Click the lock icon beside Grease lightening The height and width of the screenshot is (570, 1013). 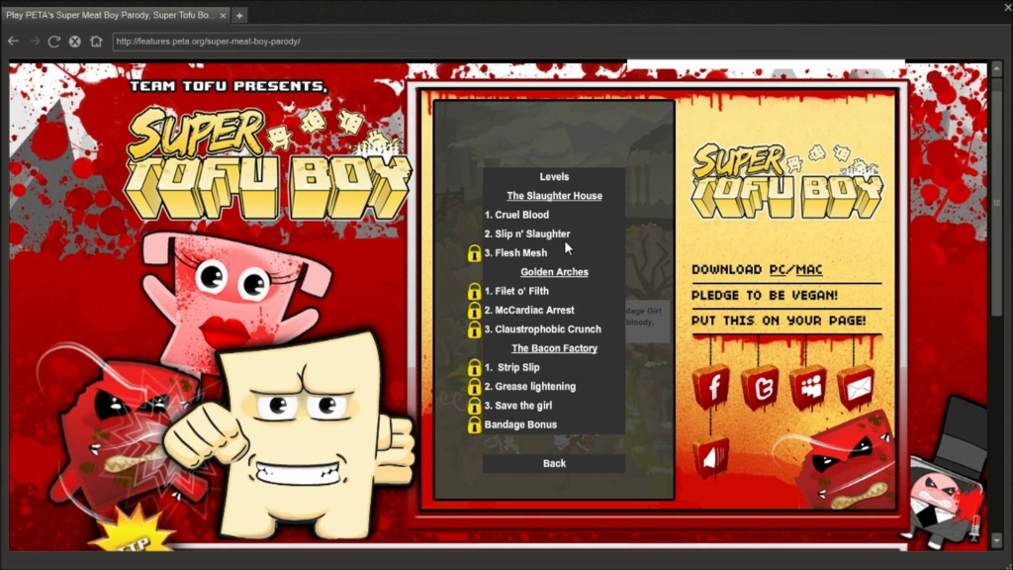click(474, 387)
